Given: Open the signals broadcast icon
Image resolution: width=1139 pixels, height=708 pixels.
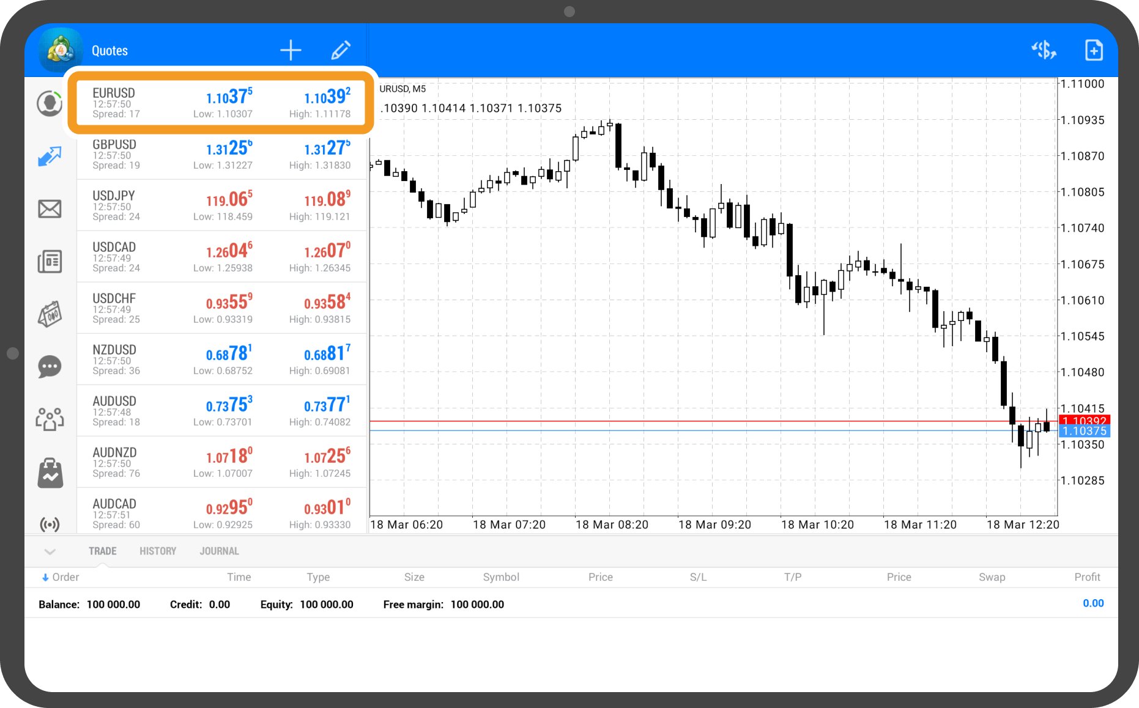Looking at the screenshot, I should tap(50, 524).
